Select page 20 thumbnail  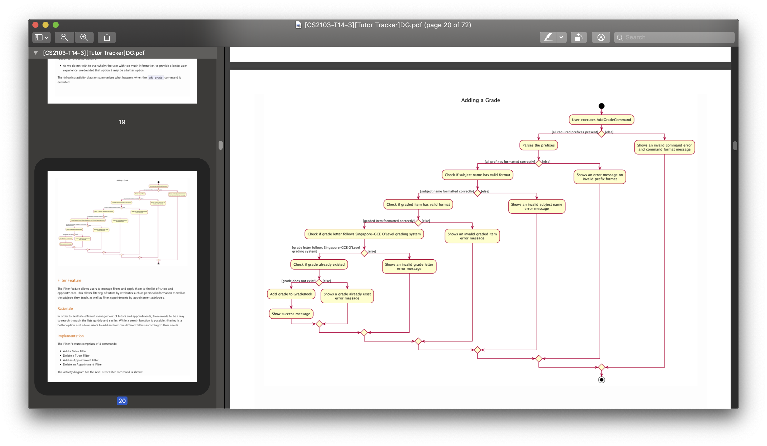(122, 277)
